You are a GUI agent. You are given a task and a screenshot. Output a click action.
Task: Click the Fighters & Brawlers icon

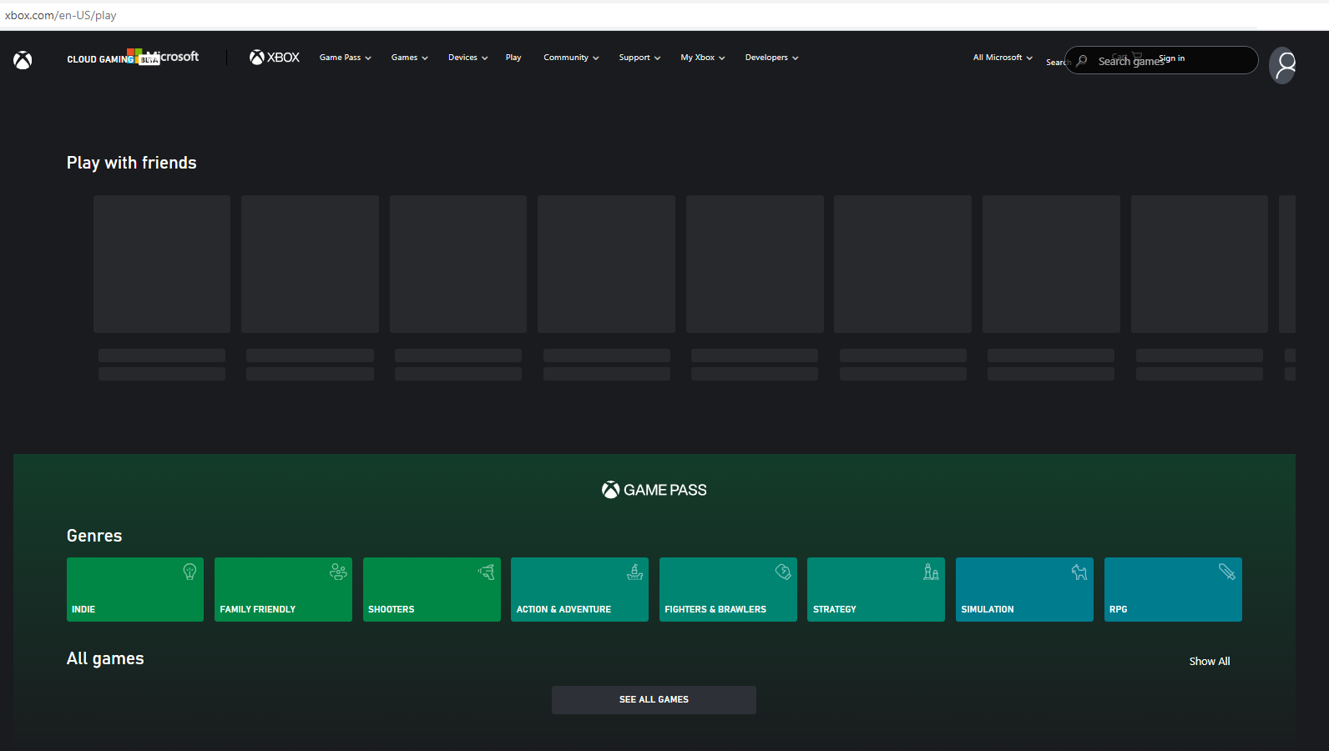coord(783,572)
